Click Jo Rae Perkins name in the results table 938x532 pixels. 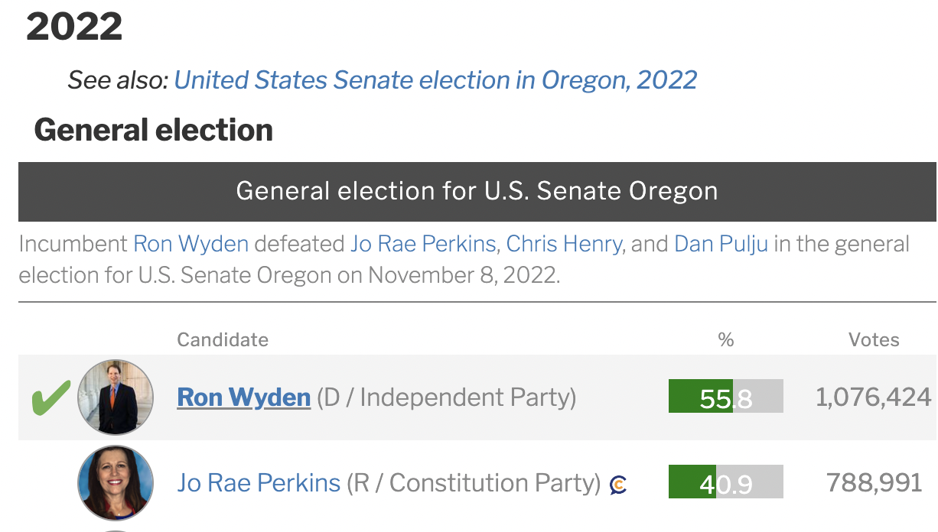click(x=259, y=483)
